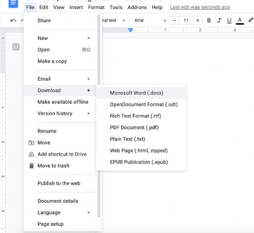Toggle Bold formatting
This screenshot has width=254, height=233.
tap(209, 20)
